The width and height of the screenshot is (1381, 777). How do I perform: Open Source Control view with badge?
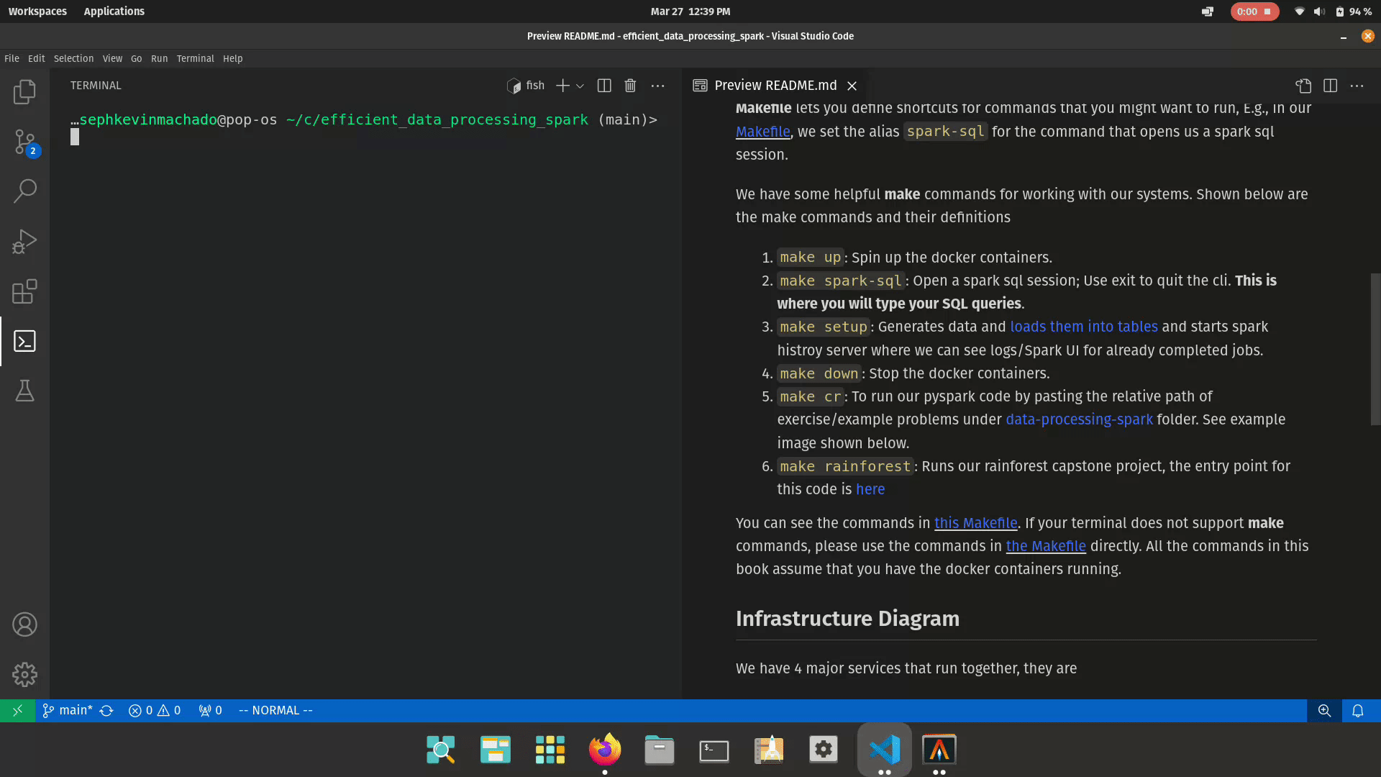coord(24,142)
